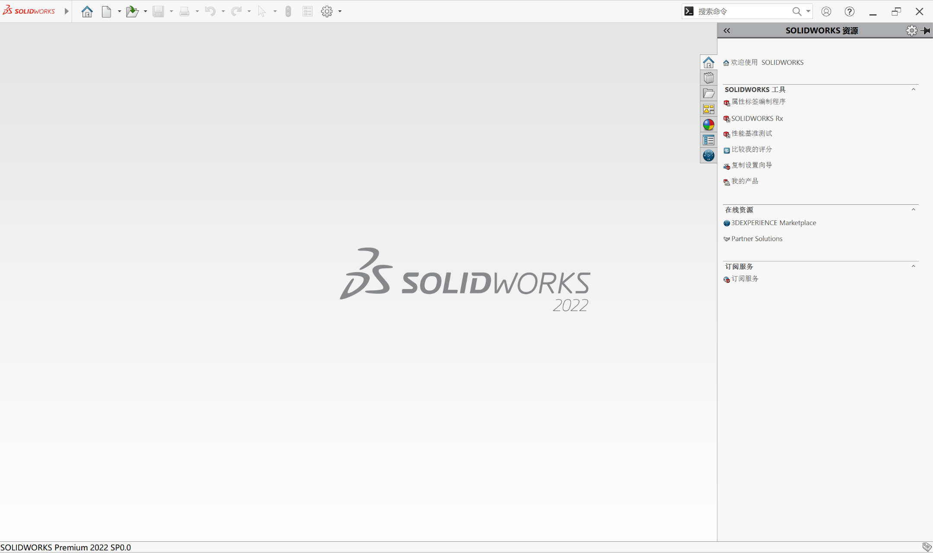Open the Options gear on the toolbar
This screenshot has width=933, height=553.
(x=327, y=11)
